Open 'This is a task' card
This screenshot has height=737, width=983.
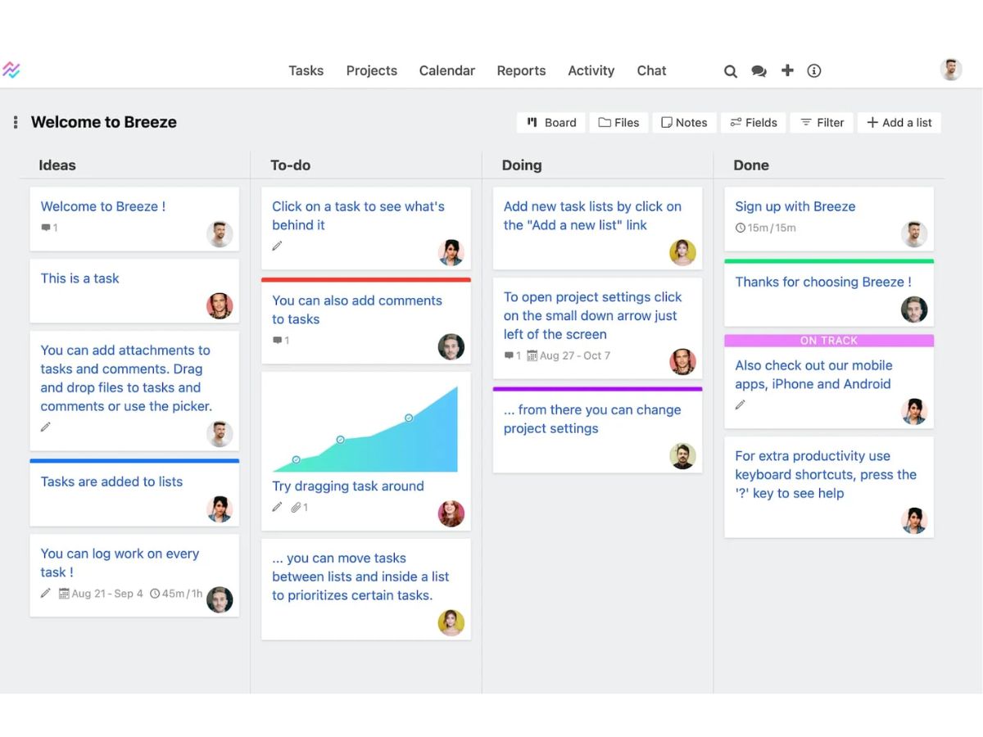(134, 292)
